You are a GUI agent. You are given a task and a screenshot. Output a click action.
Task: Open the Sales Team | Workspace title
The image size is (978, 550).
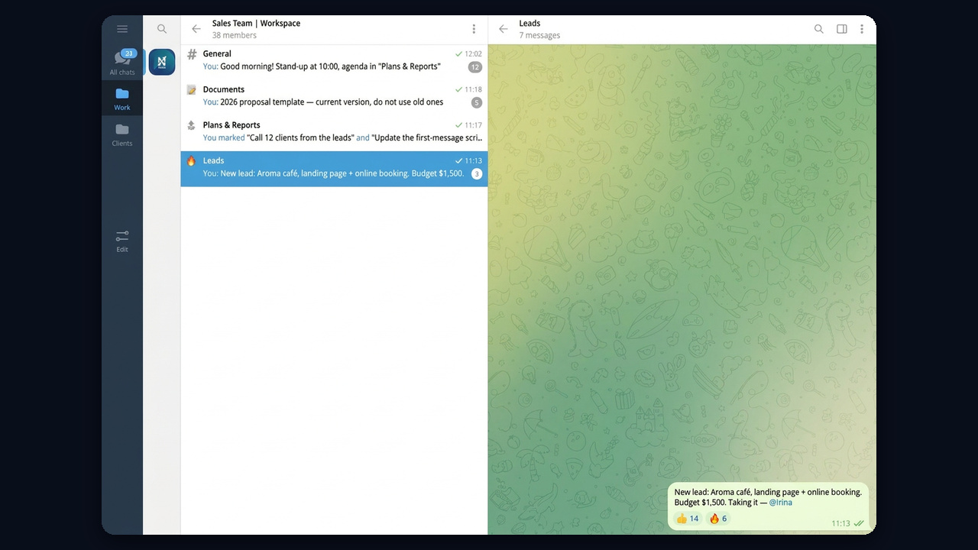(x=256, y=24)
